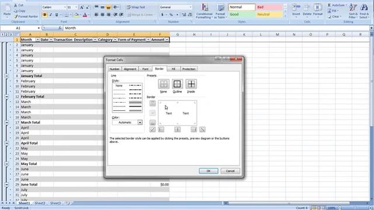Viewport: 374px width, 210px height.
Task: Toggle the top border button
Action: click(x=153, y=103)
